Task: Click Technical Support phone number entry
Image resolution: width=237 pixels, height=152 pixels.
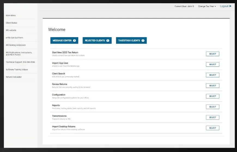Action: point(20,62)
